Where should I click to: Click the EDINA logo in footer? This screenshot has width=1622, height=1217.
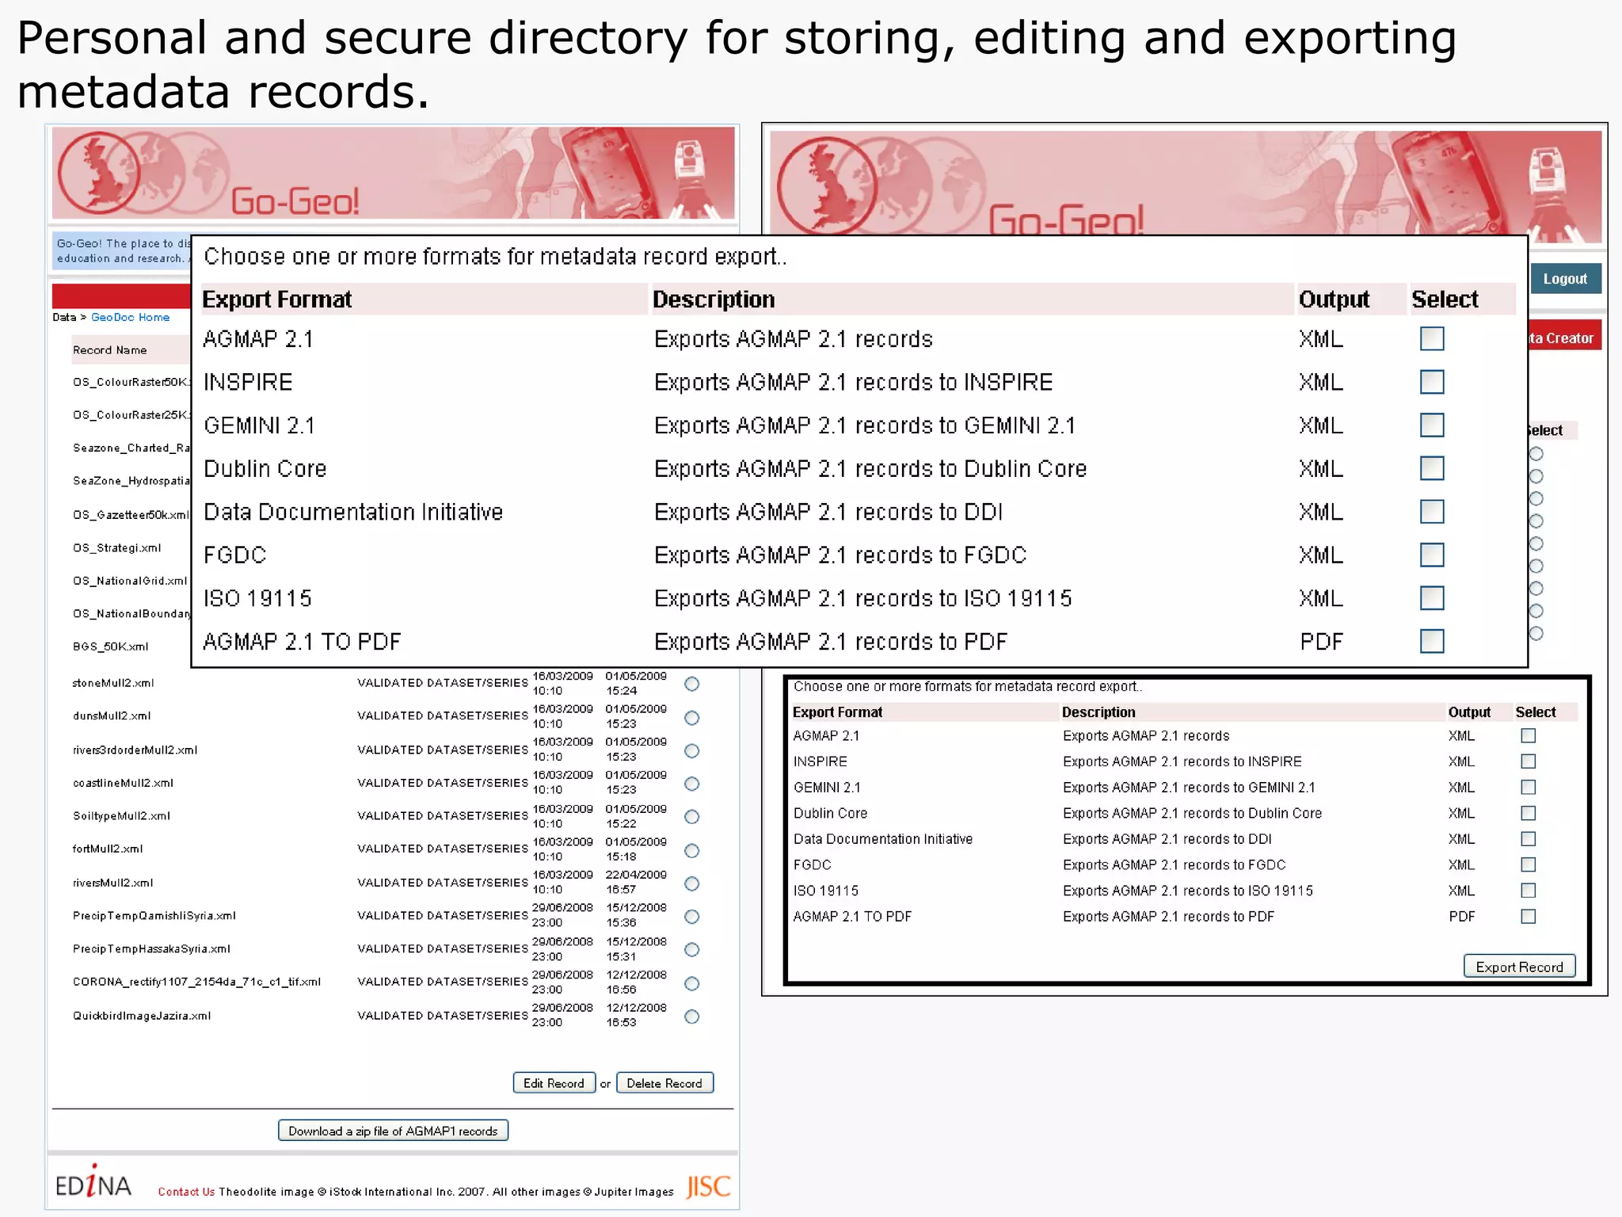pyautogui.click(x=93, y=1182)
